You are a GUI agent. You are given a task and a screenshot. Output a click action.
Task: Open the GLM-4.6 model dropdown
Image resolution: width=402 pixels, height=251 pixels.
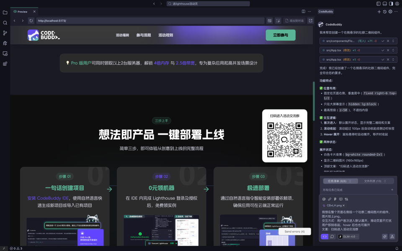[349, 236]
